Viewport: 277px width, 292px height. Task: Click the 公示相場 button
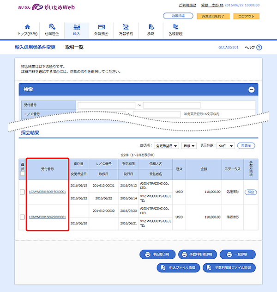(x=178, y=16)
